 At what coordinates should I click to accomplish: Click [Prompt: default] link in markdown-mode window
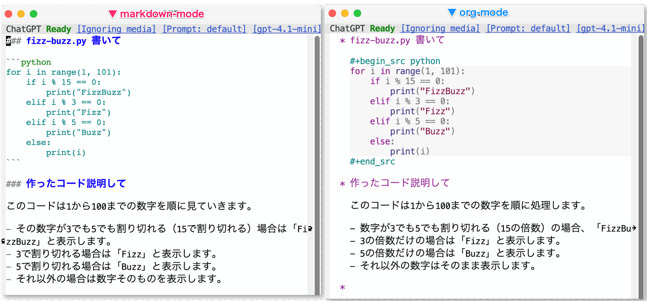point(204,29)
